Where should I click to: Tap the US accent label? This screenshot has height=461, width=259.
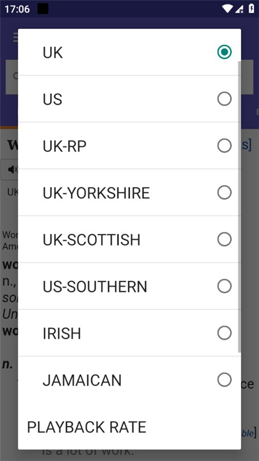click(52, 99)
